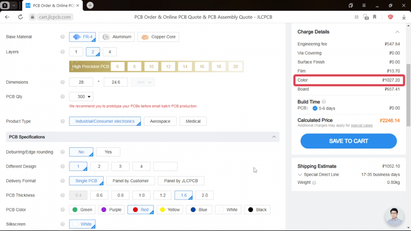
Task: Choose 1 layer option
Action: 76,52
